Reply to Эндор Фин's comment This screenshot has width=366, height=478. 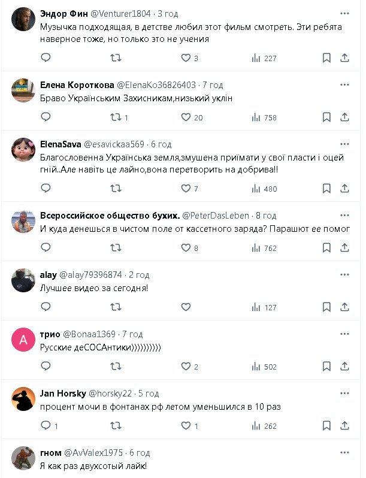[x=46, y=58]
